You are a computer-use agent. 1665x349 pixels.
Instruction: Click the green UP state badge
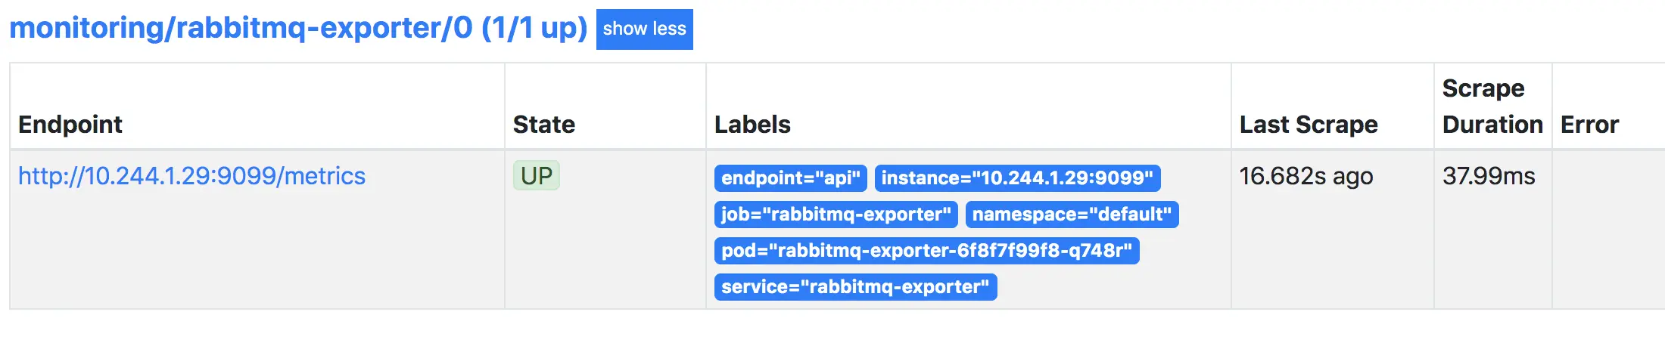(536, 176)
